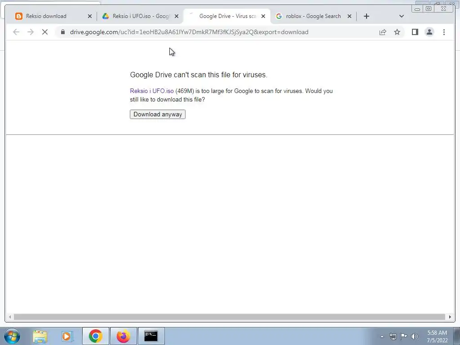Viewport: 460px width, 345px height.
Task: Expand the tab search dropdown arrow
Action: pyautogui.click(x=402, y=16)
